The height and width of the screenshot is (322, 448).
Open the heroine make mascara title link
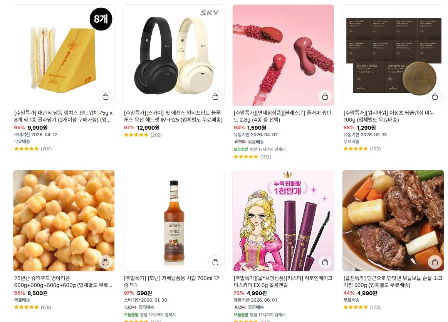point(283,282)
